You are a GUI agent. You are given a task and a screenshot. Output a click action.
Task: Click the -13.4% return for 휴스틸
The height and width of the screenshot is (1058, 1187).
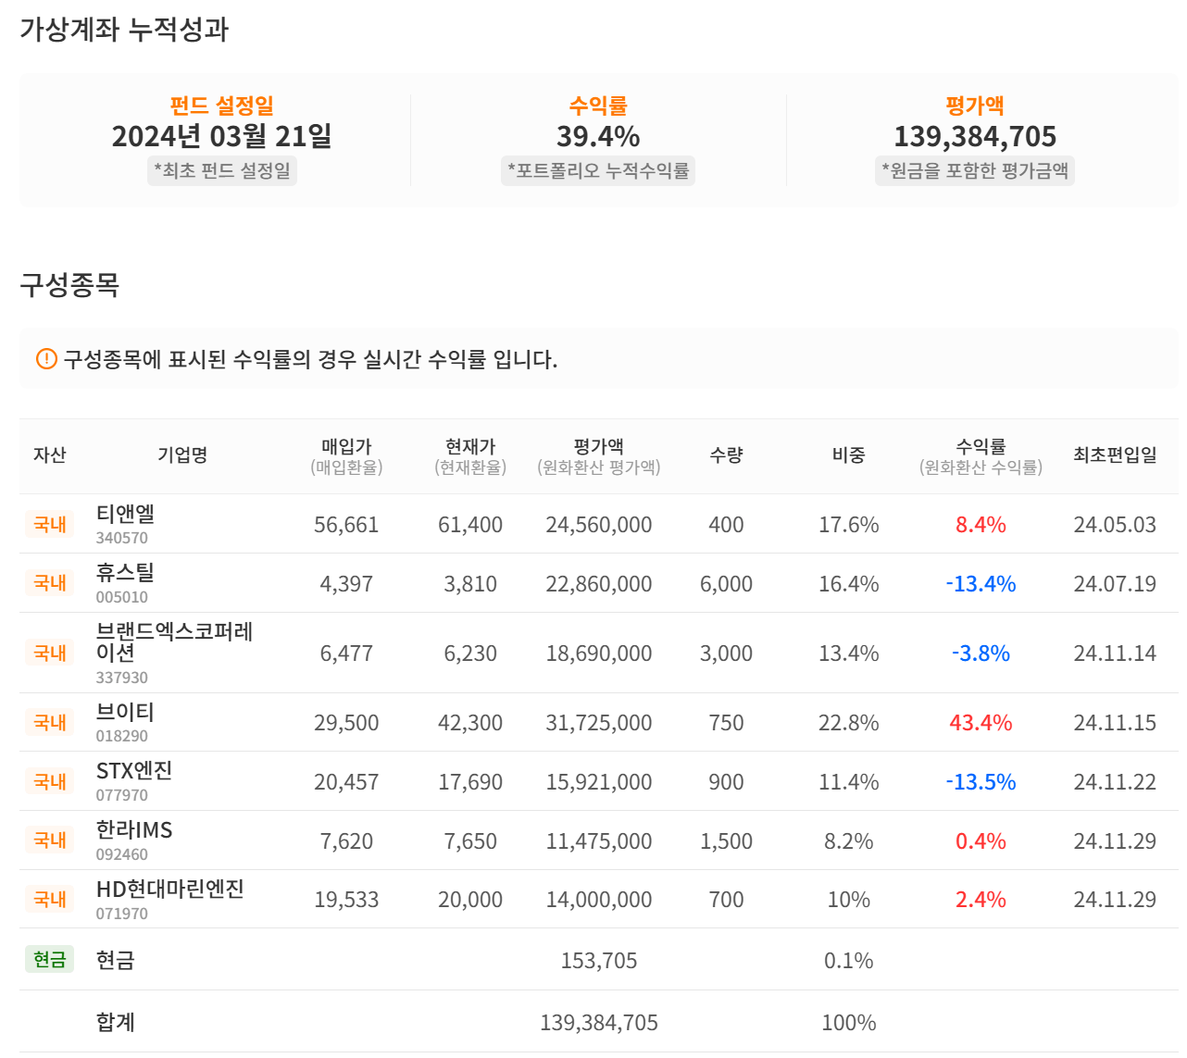click(x=981, y=584)
